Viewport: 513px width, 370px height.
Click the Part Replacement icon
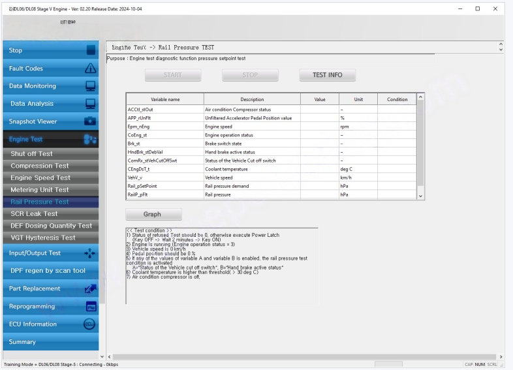91,288
